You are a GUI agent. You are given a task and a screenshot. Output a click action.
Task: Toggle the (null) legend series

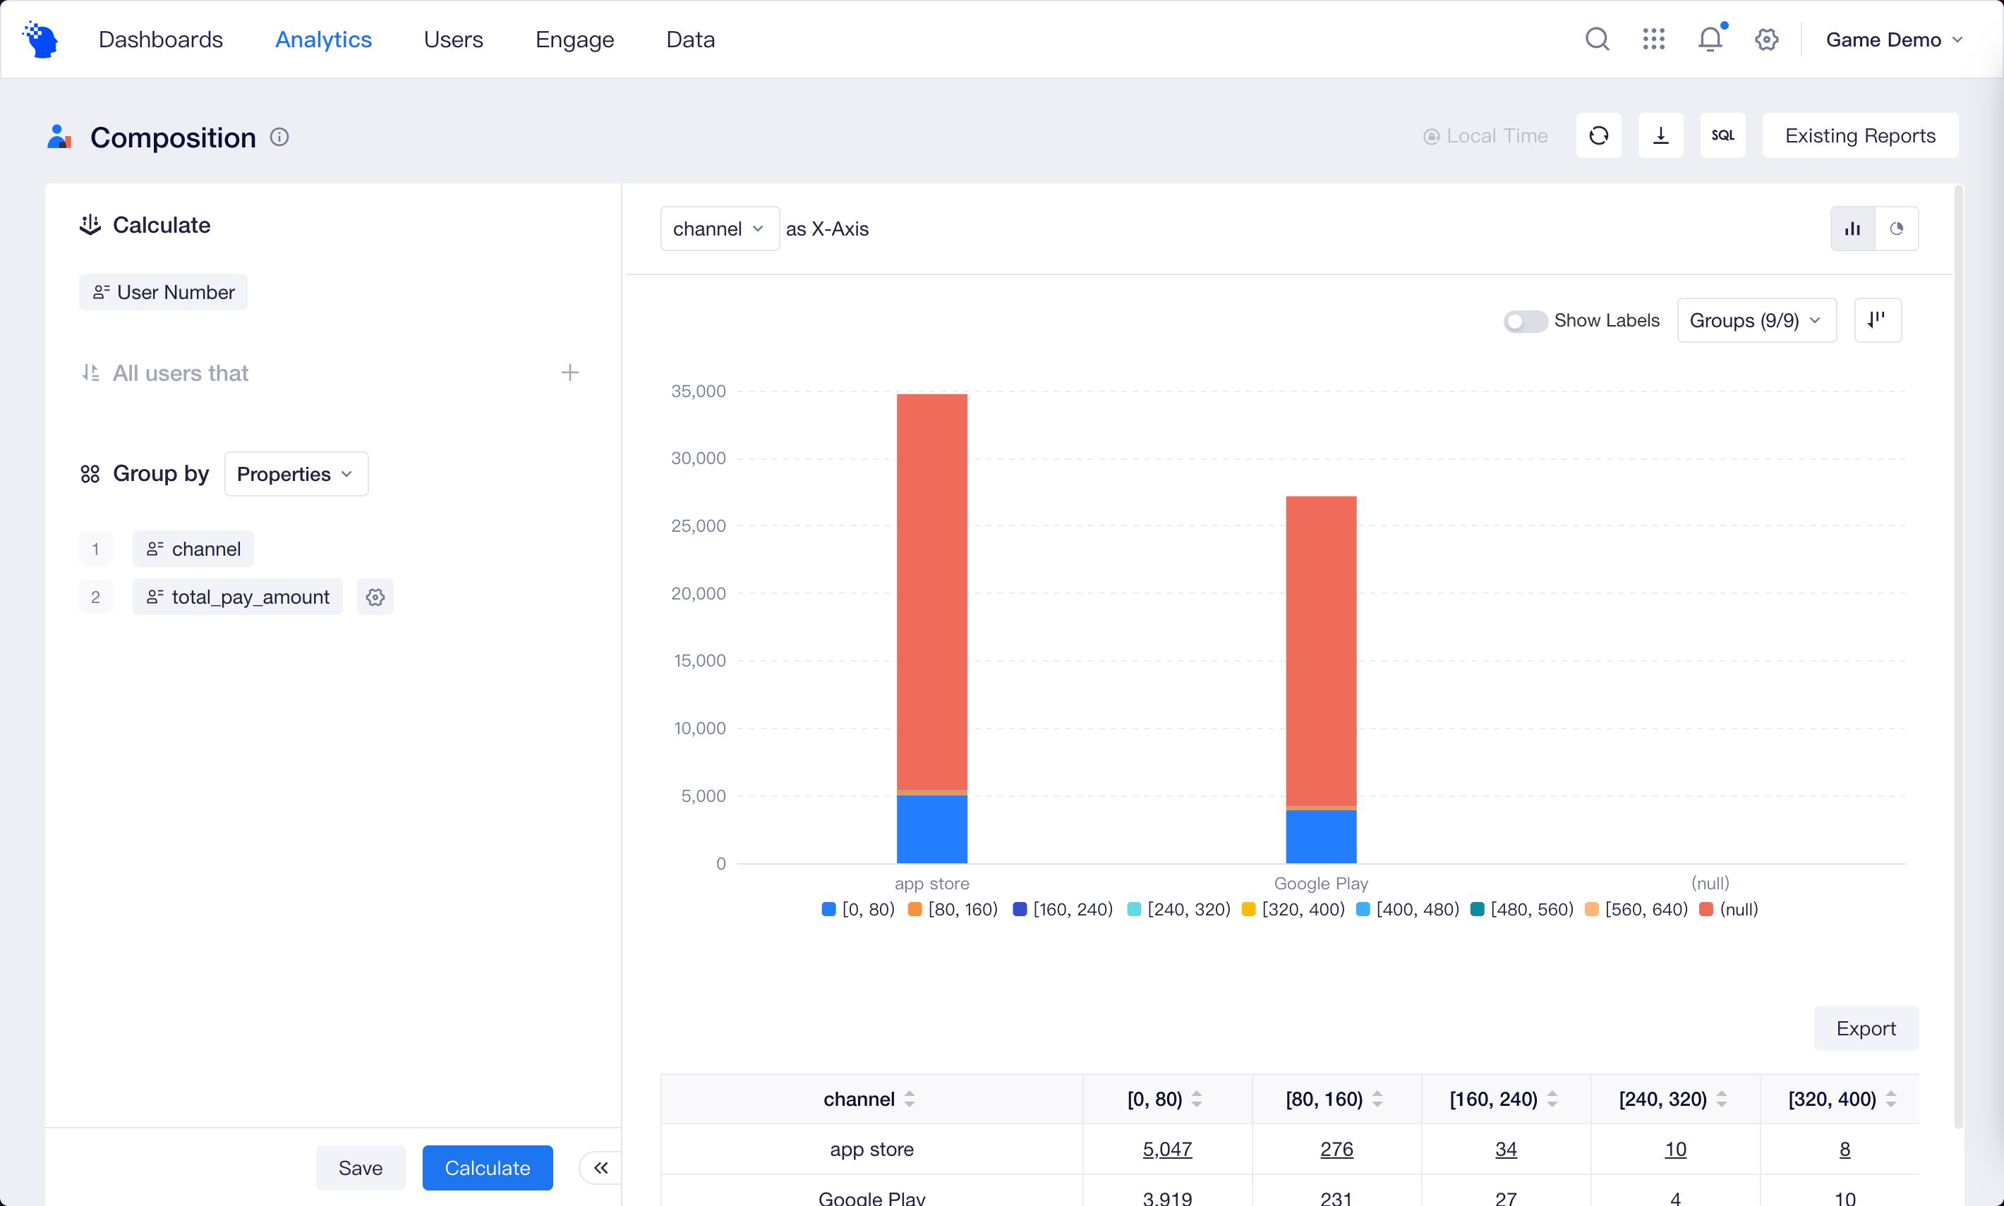pos(1728,909)
